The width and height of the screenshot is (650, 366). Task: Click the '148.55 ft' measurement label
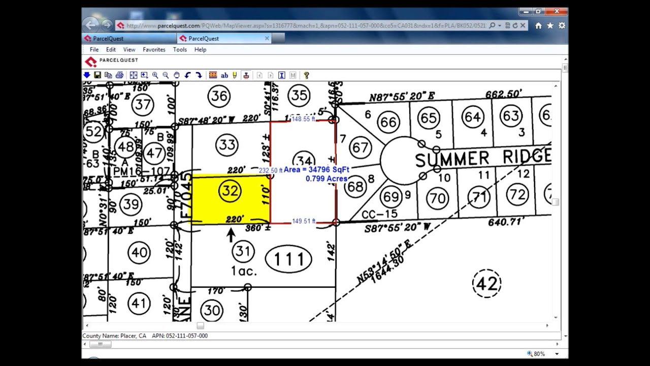(304, 119)
